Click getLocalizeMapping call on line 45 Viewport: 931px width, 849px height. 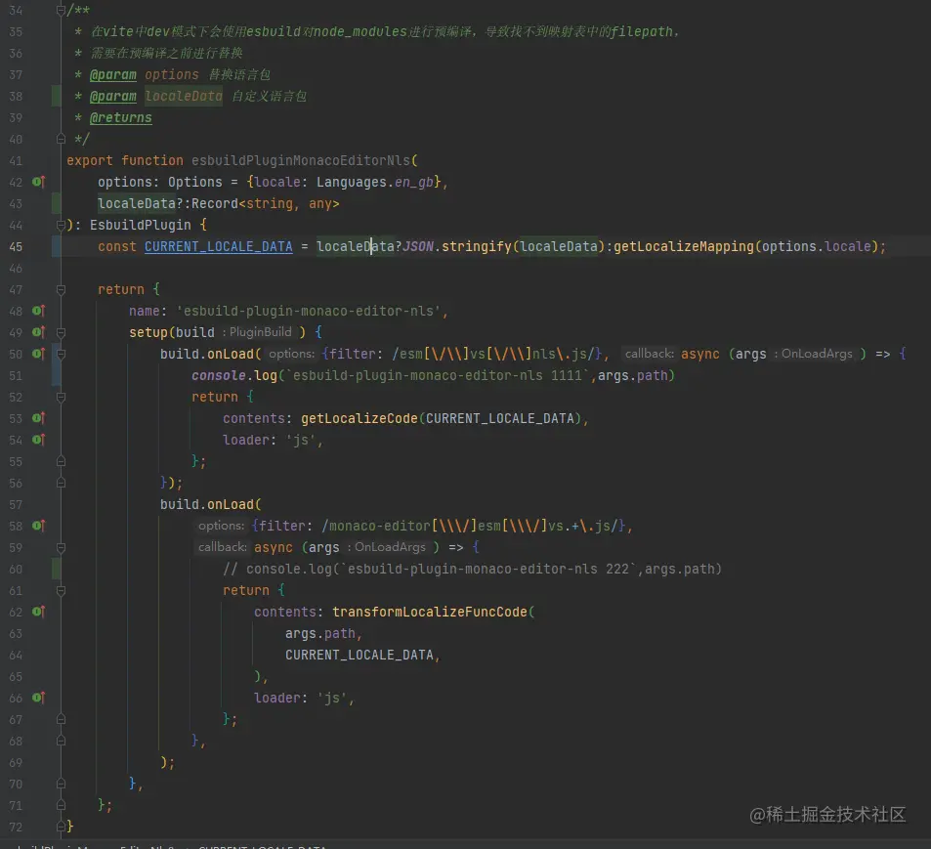[684, 246]
